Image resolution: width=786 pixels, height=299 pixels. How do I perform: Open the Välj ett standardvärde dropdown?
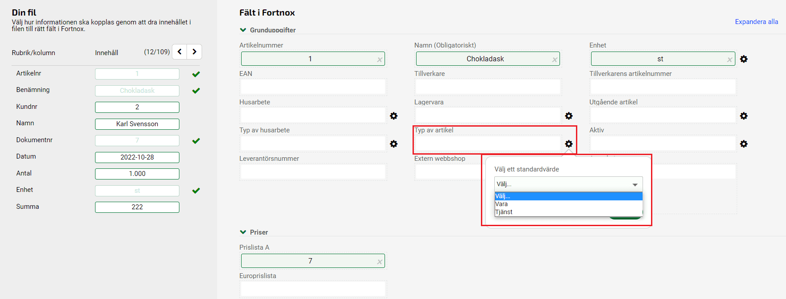tap(568, 184)
